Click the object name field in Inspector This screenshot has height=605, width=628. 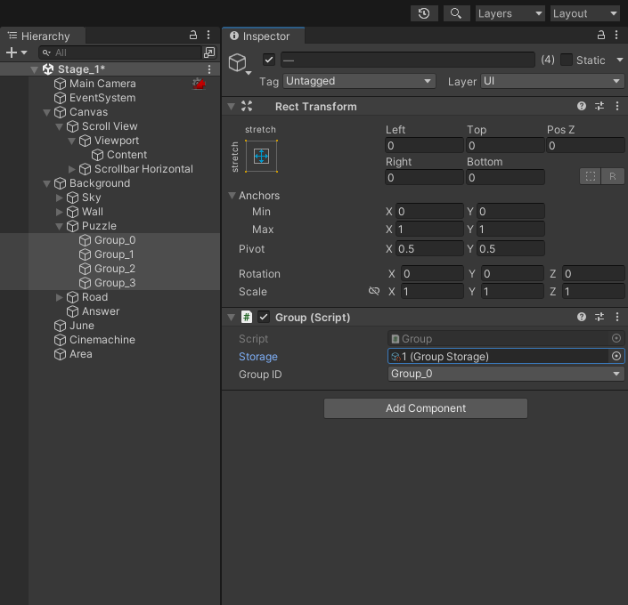coord(408,60)
